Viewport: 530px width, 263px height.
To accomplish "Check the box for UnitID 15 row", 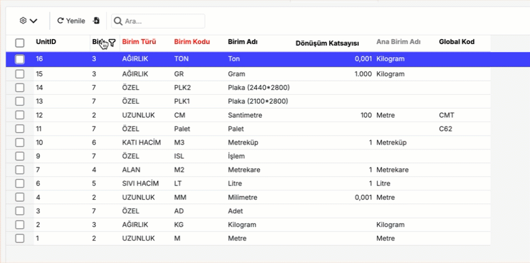I will [x=20, y=74].
